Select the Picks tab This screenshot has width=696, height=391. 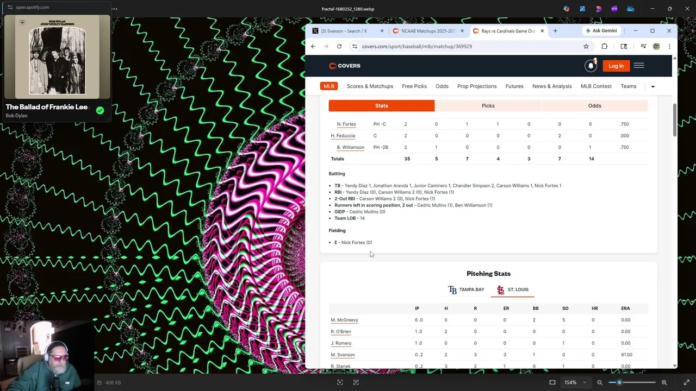pos(488,106)
